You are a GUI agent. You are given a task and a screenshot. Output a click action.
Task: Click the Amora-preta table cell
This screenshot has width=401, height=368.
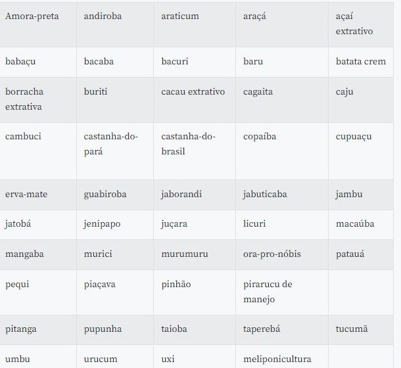38,24
